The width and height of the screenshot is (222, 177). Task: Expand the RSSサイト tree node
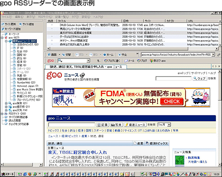(2, 114)
